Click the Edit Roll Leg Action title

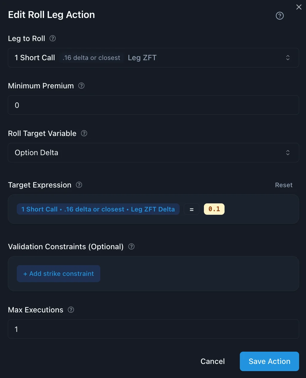coord(51,15)
